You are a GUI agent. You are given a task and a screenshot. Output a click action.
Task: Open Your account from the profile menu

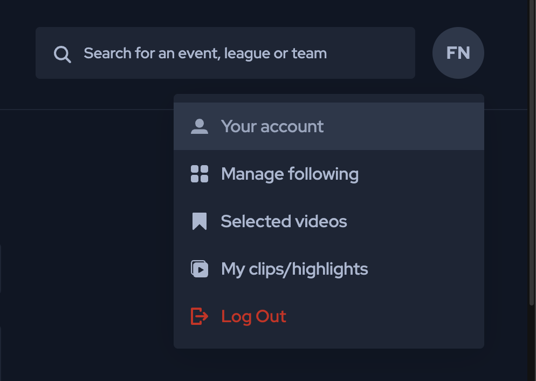click(x=272, y=127)
